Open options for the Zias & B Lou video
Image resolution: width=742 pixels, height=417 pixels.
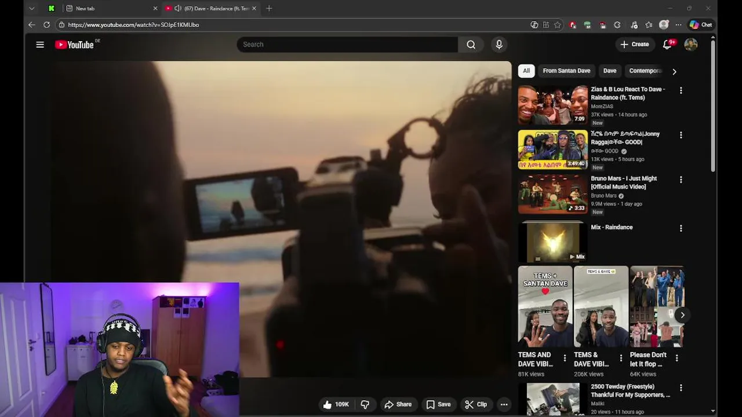pyautogui.click(x=681, y=91)
